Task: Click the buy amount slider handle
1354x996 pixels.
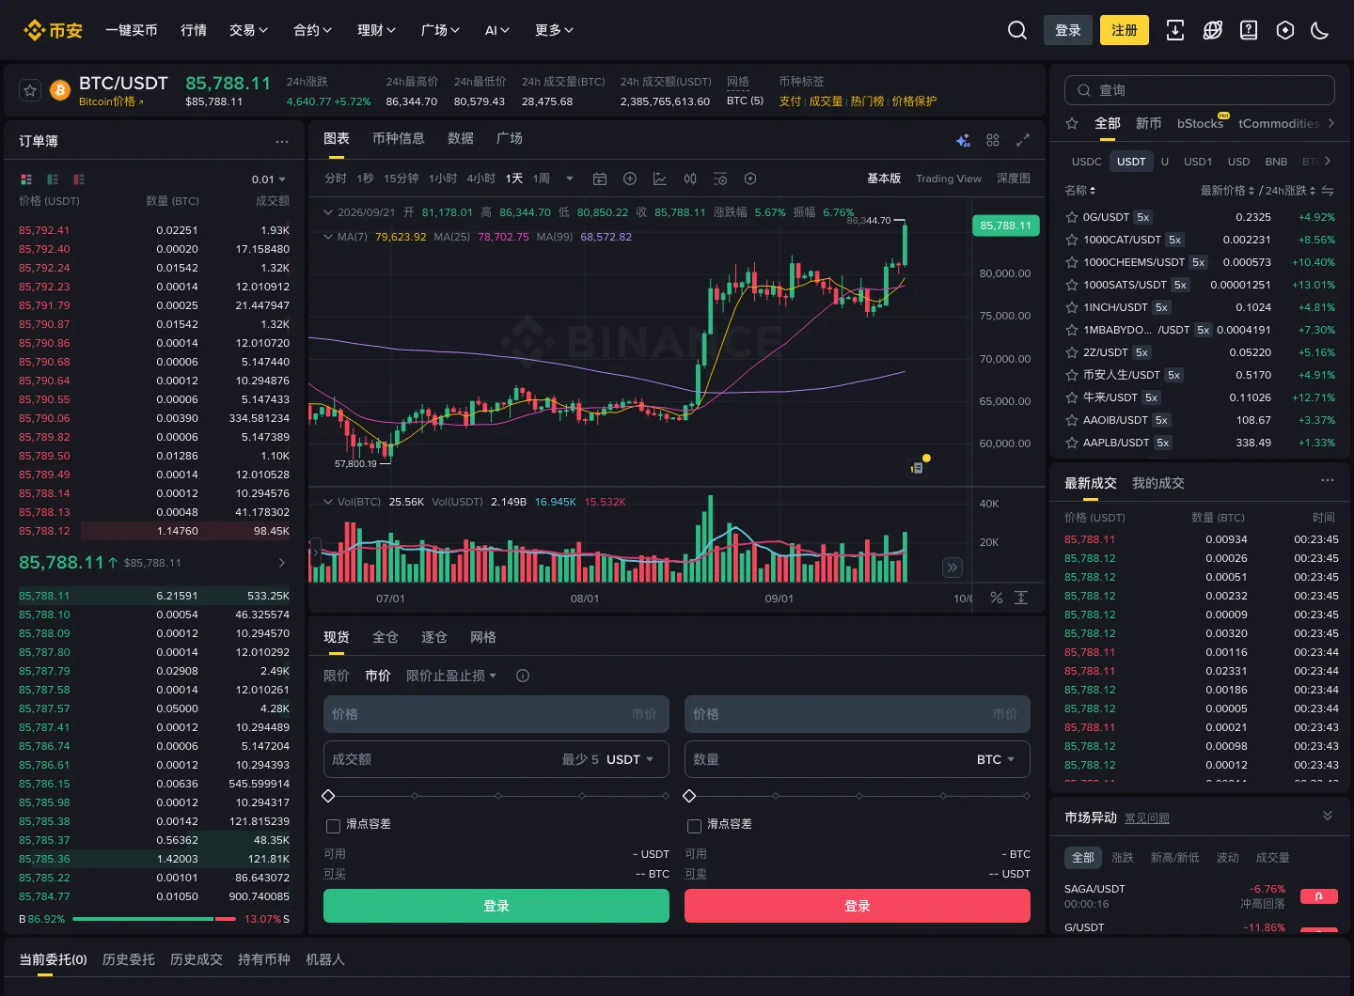Action: 328,796
